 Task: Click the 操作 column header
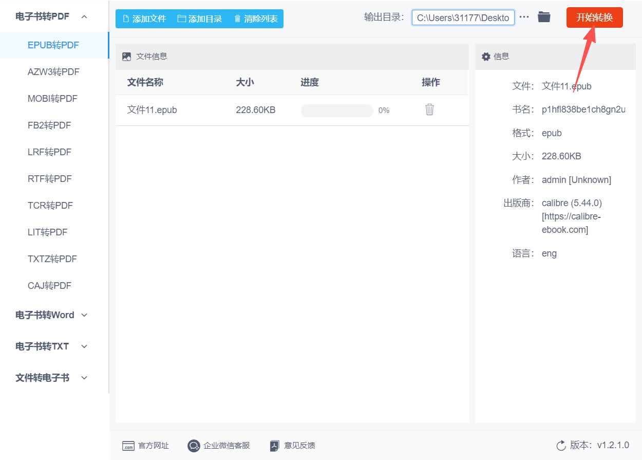(x=431, y=82)
